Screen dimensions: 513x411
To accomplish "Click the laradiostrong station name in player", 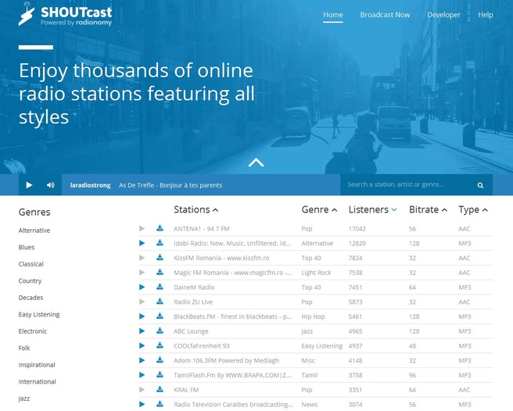I will (x=90, y=185).
